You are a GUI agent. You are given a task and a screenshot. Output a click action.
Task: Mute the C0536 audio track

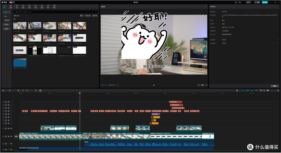pos(11,144)
